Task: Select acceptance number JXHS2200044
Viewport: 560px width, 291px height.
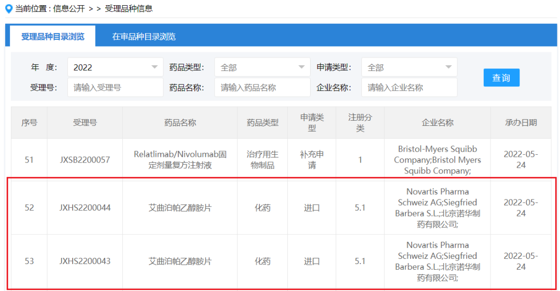Action: (x=85, y=208)
